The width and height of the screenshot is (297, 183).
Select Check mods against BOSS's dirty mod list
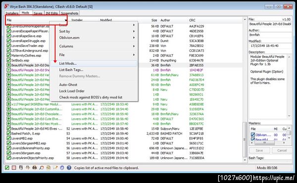click(94, 97)
